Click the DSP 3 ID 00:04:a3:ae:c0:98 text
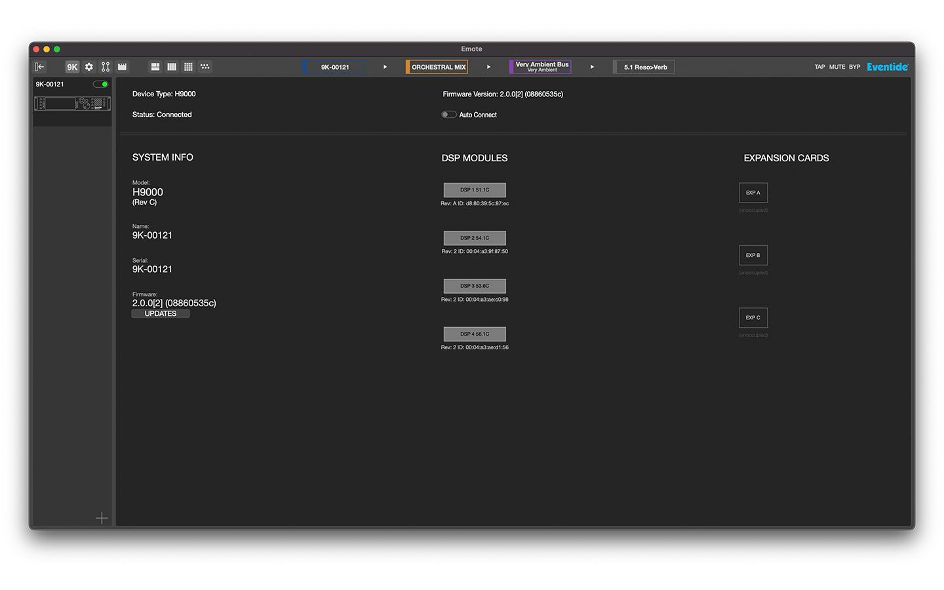This screenshot has width=944, height=590. click(x=475, y=300)
